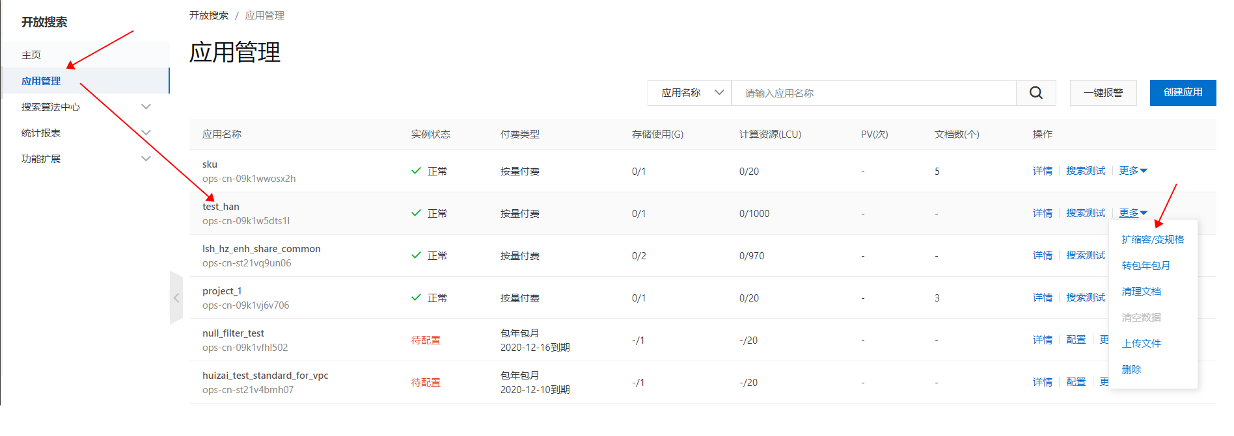The image size is (1234, 436).
Task: Open 配置 for null_filter_test
Action: click(1076, 340)
